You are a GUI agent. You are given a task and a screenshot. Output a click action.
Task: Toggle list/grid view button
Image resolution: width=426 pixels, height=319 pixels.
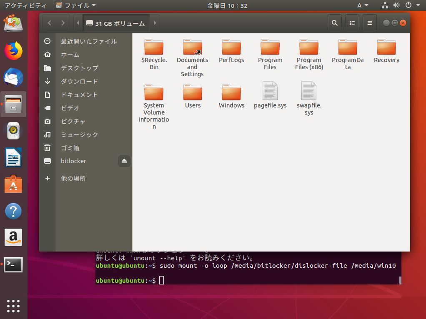352,23
